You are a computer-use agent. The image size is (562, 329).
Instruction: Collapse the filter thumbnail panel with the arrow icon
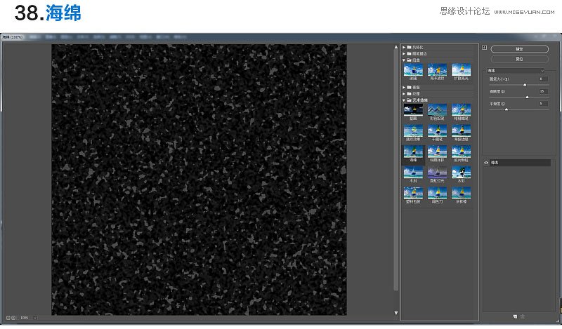[484, 47]
